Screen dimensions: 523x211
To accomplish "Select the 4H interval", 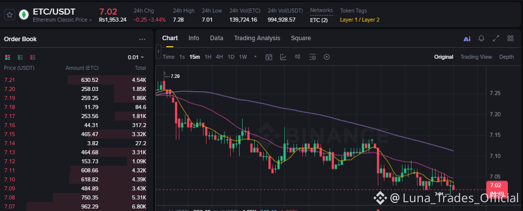I will pyautogui.click(x=219, y=57).
